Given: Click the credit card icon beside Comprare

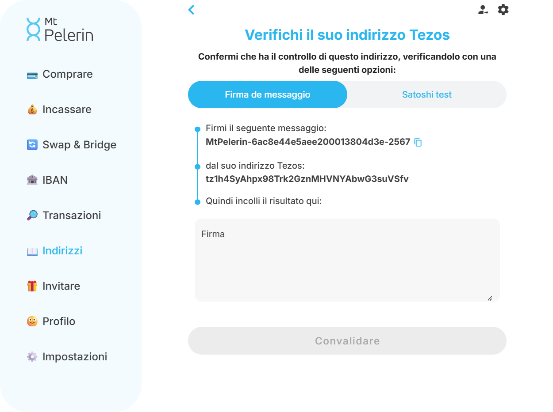Looking at the screenshot, I should [32, 75].
